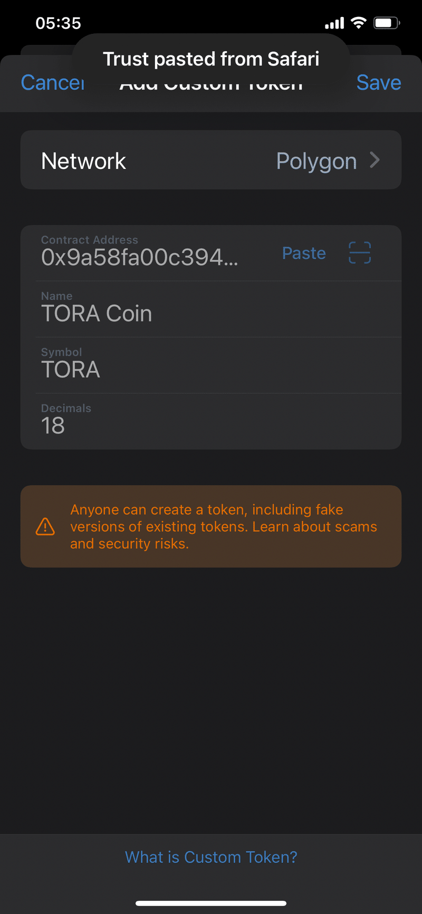
Task: Tap the warning triangle icon in the banner
Action: click(45, 526)
